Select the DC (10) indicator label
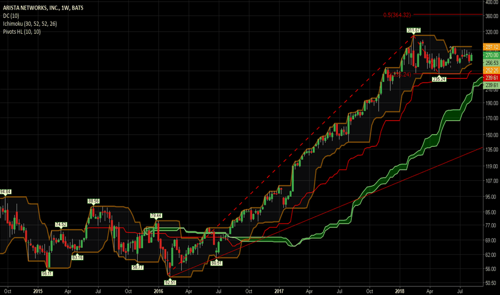The width and height of the screenshot is (500, 295). (11, 16)
